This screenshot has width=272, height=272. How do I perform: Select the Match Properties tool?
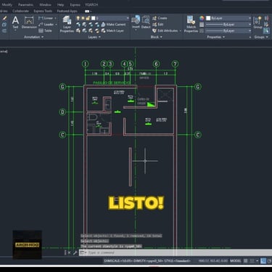(x=191, y=24)
